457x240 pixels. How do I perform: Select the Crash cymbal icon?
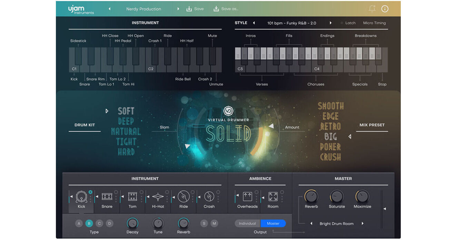(209, 197)
